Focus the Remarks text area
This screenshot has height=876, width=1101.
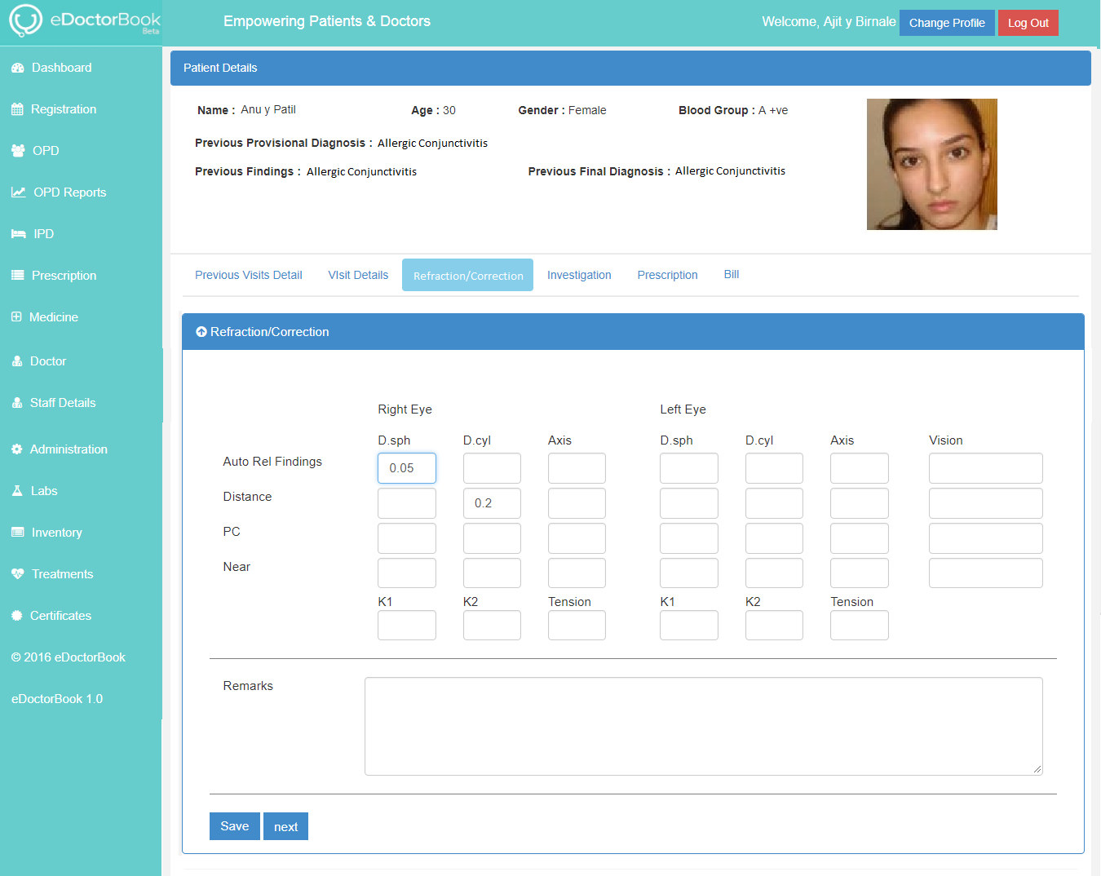pos(703,726)
